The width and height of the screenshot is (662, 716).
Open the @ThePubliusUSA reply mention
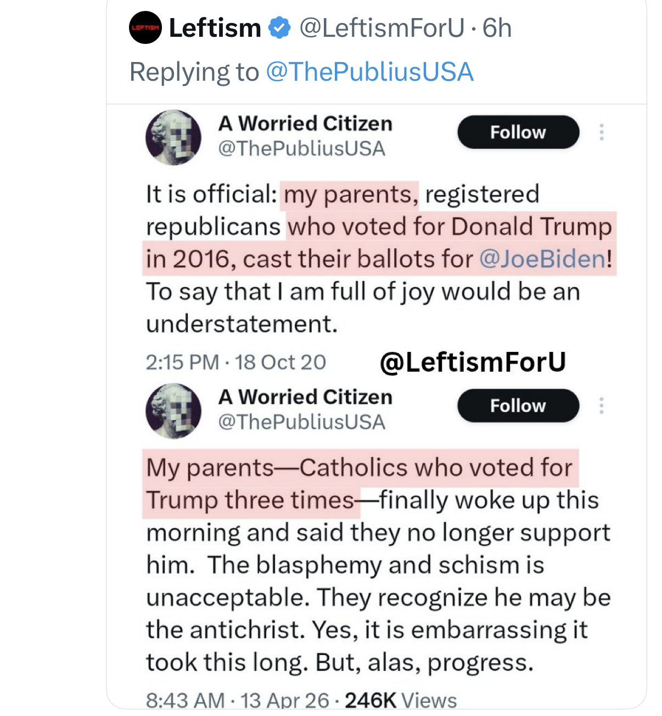[369, 72]
